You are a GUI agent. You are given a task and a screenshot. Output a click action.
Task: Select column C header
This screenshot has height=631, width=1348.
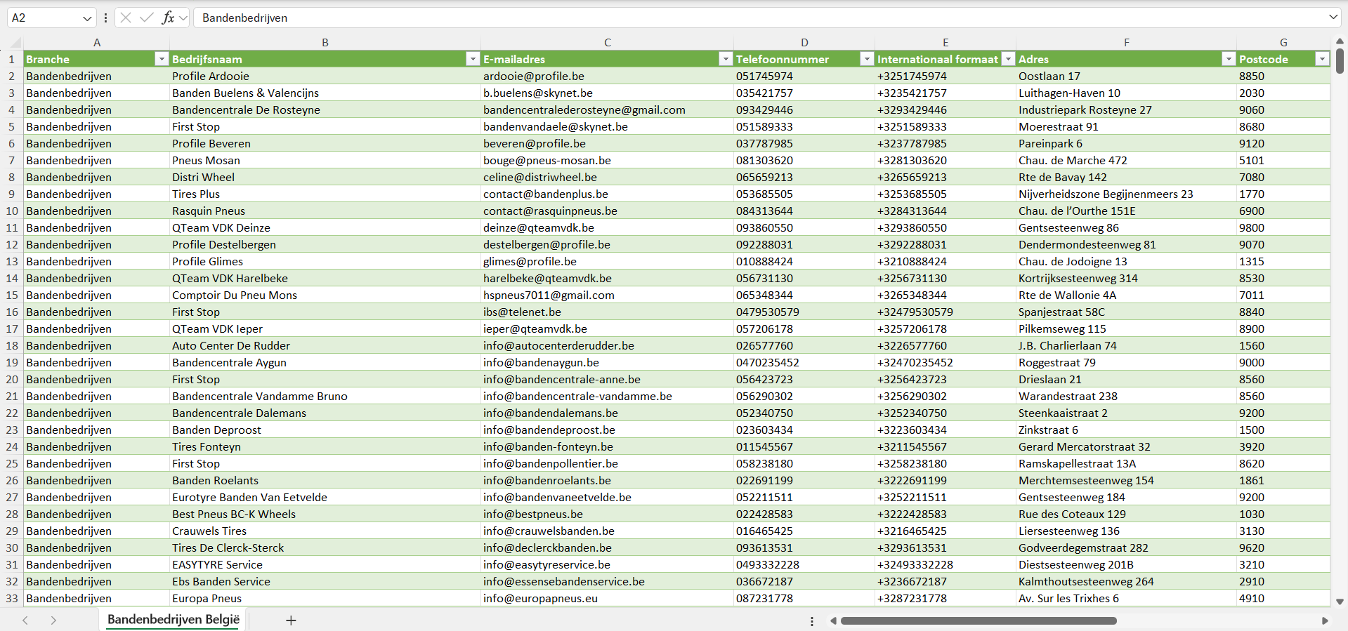tap(607, 43)
